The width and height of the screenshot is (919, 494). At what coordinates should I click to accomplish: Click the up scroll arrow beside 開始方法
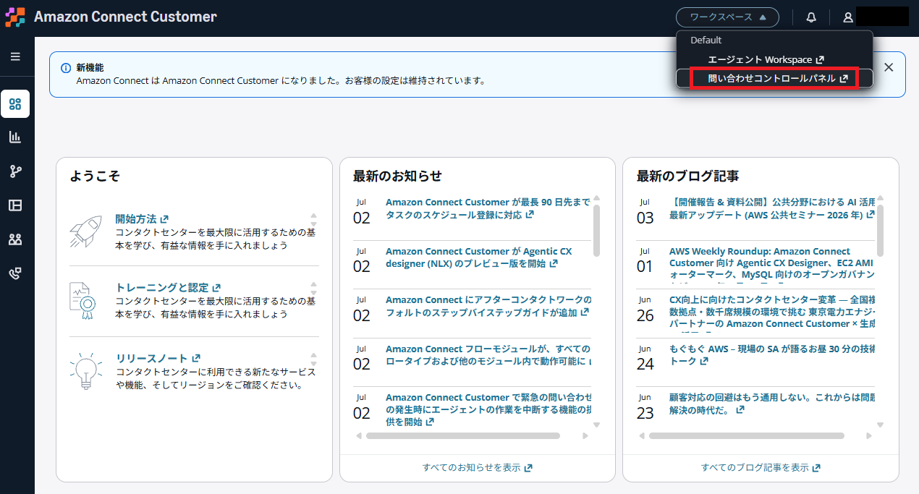[x=313, y=215]
